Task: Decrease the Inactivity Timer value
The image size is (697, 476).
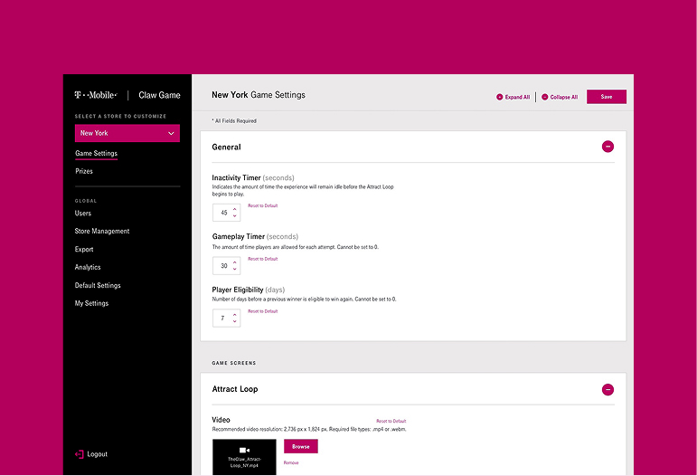Action: [x=235, y=215]
